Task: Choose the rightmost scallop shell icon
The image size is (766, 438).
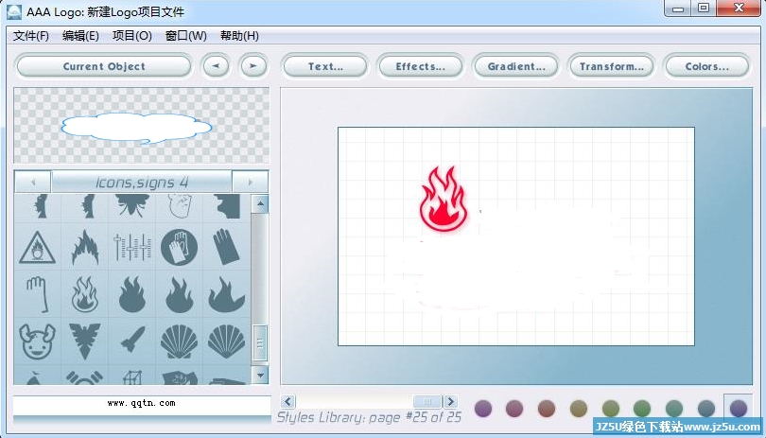Action: (x=227, y=342)
